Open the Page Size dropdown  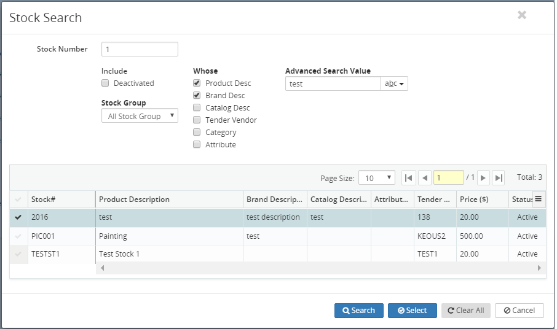(377, 178)
